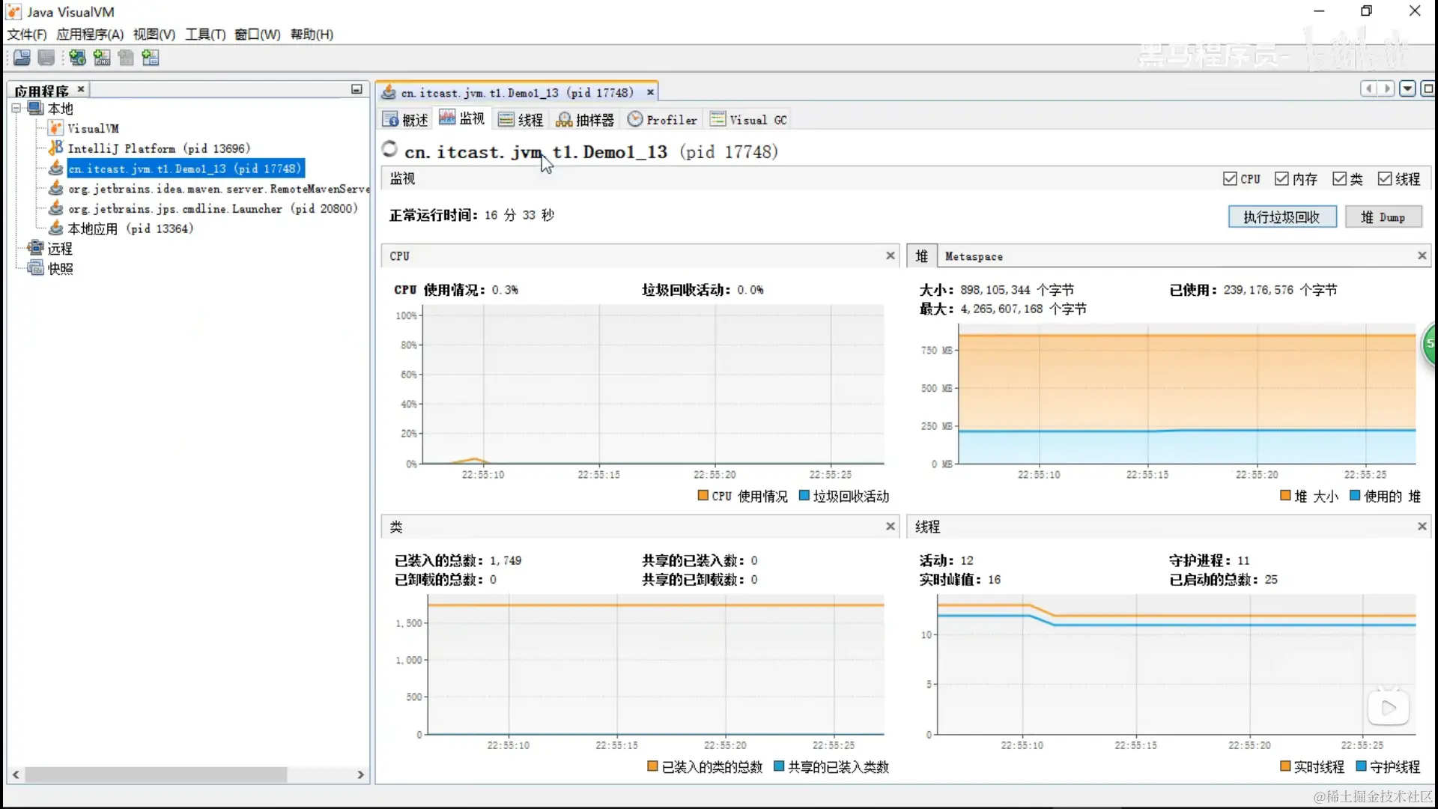Image resolution: width=1438 pixels, height=809 pixels.
Task: Open the document list dropdown arrow
Action: (x=1408, y=89)
